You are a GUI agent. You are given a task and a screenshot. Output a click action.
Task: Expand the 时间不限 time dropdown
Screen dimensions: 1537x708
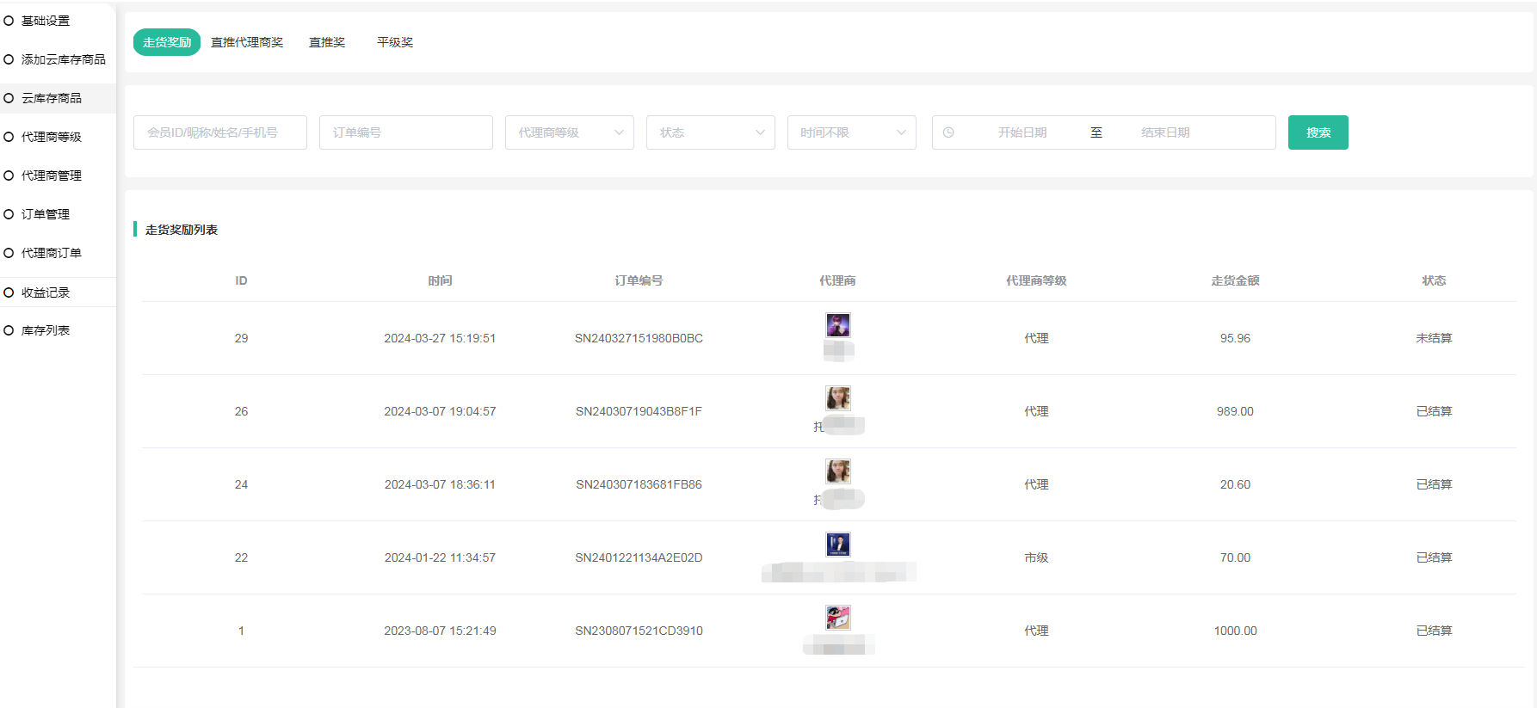point(851,132)
